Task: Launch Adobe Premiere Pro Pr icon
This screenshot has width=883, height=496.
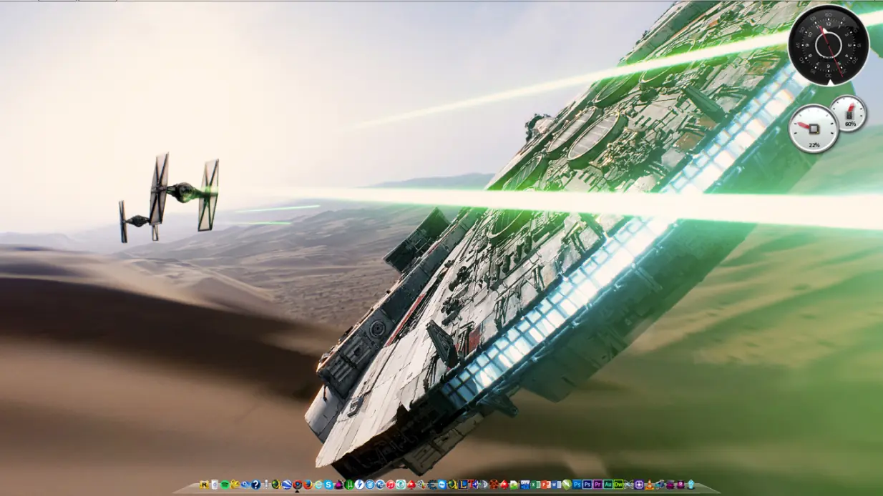Action: (597, 485)
